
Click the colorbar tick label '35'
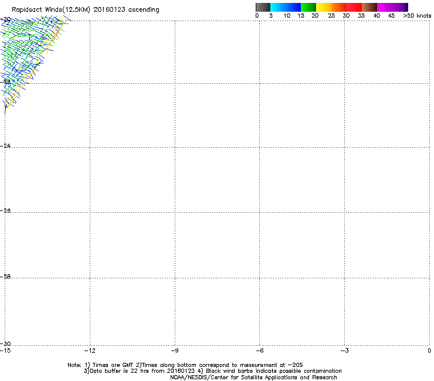(361, 16)
